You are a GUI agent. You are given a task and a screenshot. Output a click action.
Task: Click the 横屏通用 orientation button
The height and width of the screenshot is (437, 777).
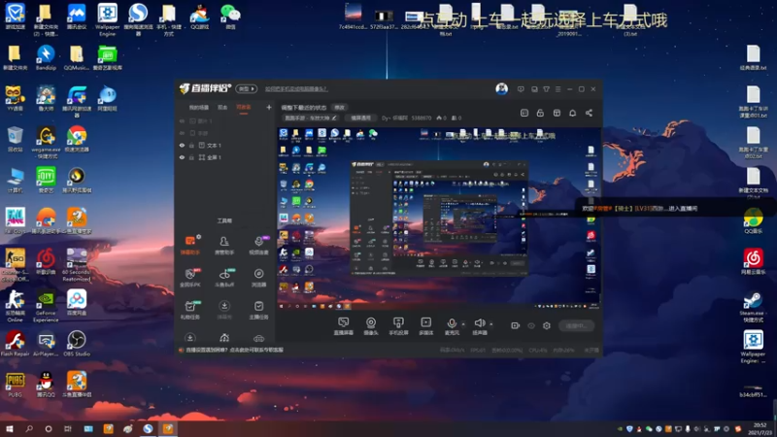pyautogui.click(x=360, y=118)
